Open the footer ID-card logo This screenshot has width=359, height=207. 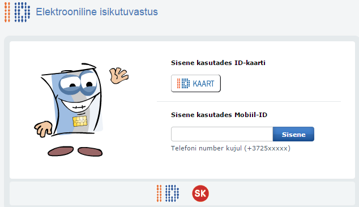pos(168,193)
